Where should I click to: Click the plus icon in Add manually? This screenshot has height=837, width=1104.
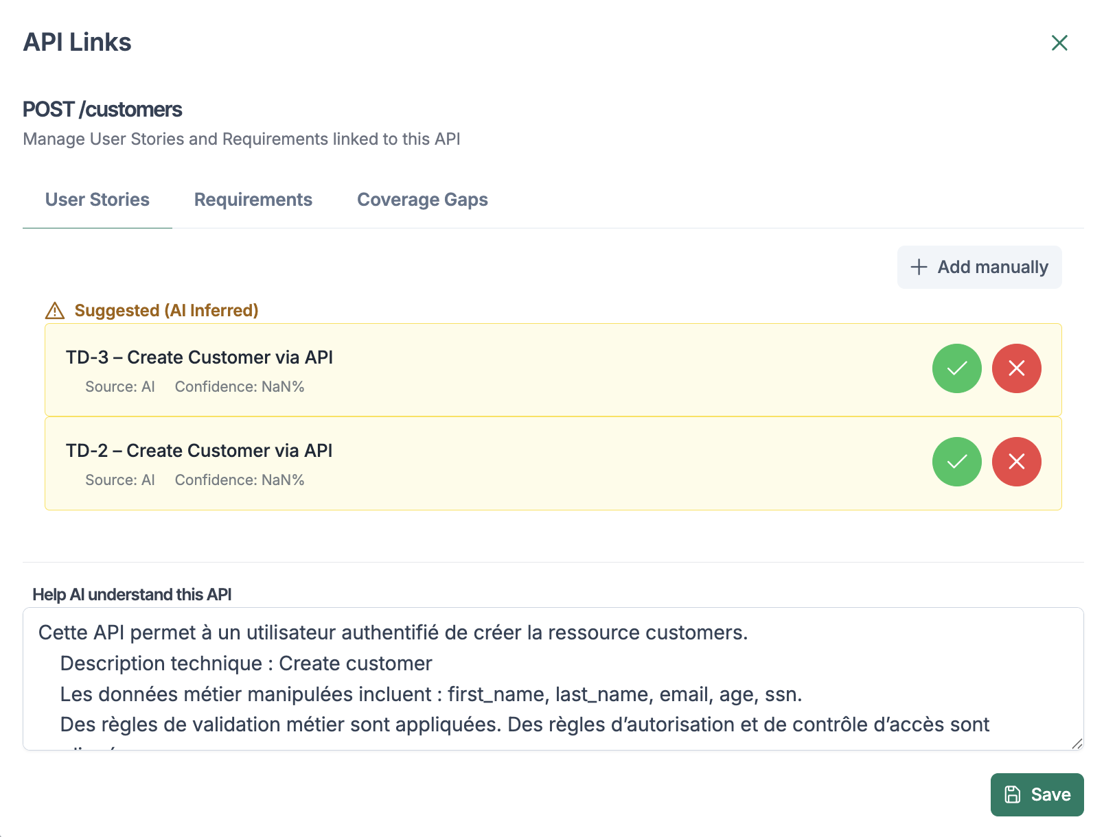pos(919,267)
